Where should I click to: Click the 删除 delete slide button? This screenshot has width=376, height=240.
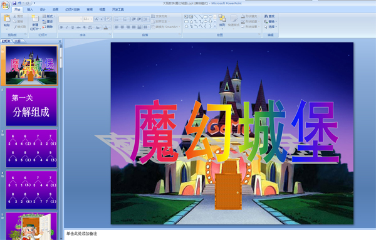[x=48, y=27]
